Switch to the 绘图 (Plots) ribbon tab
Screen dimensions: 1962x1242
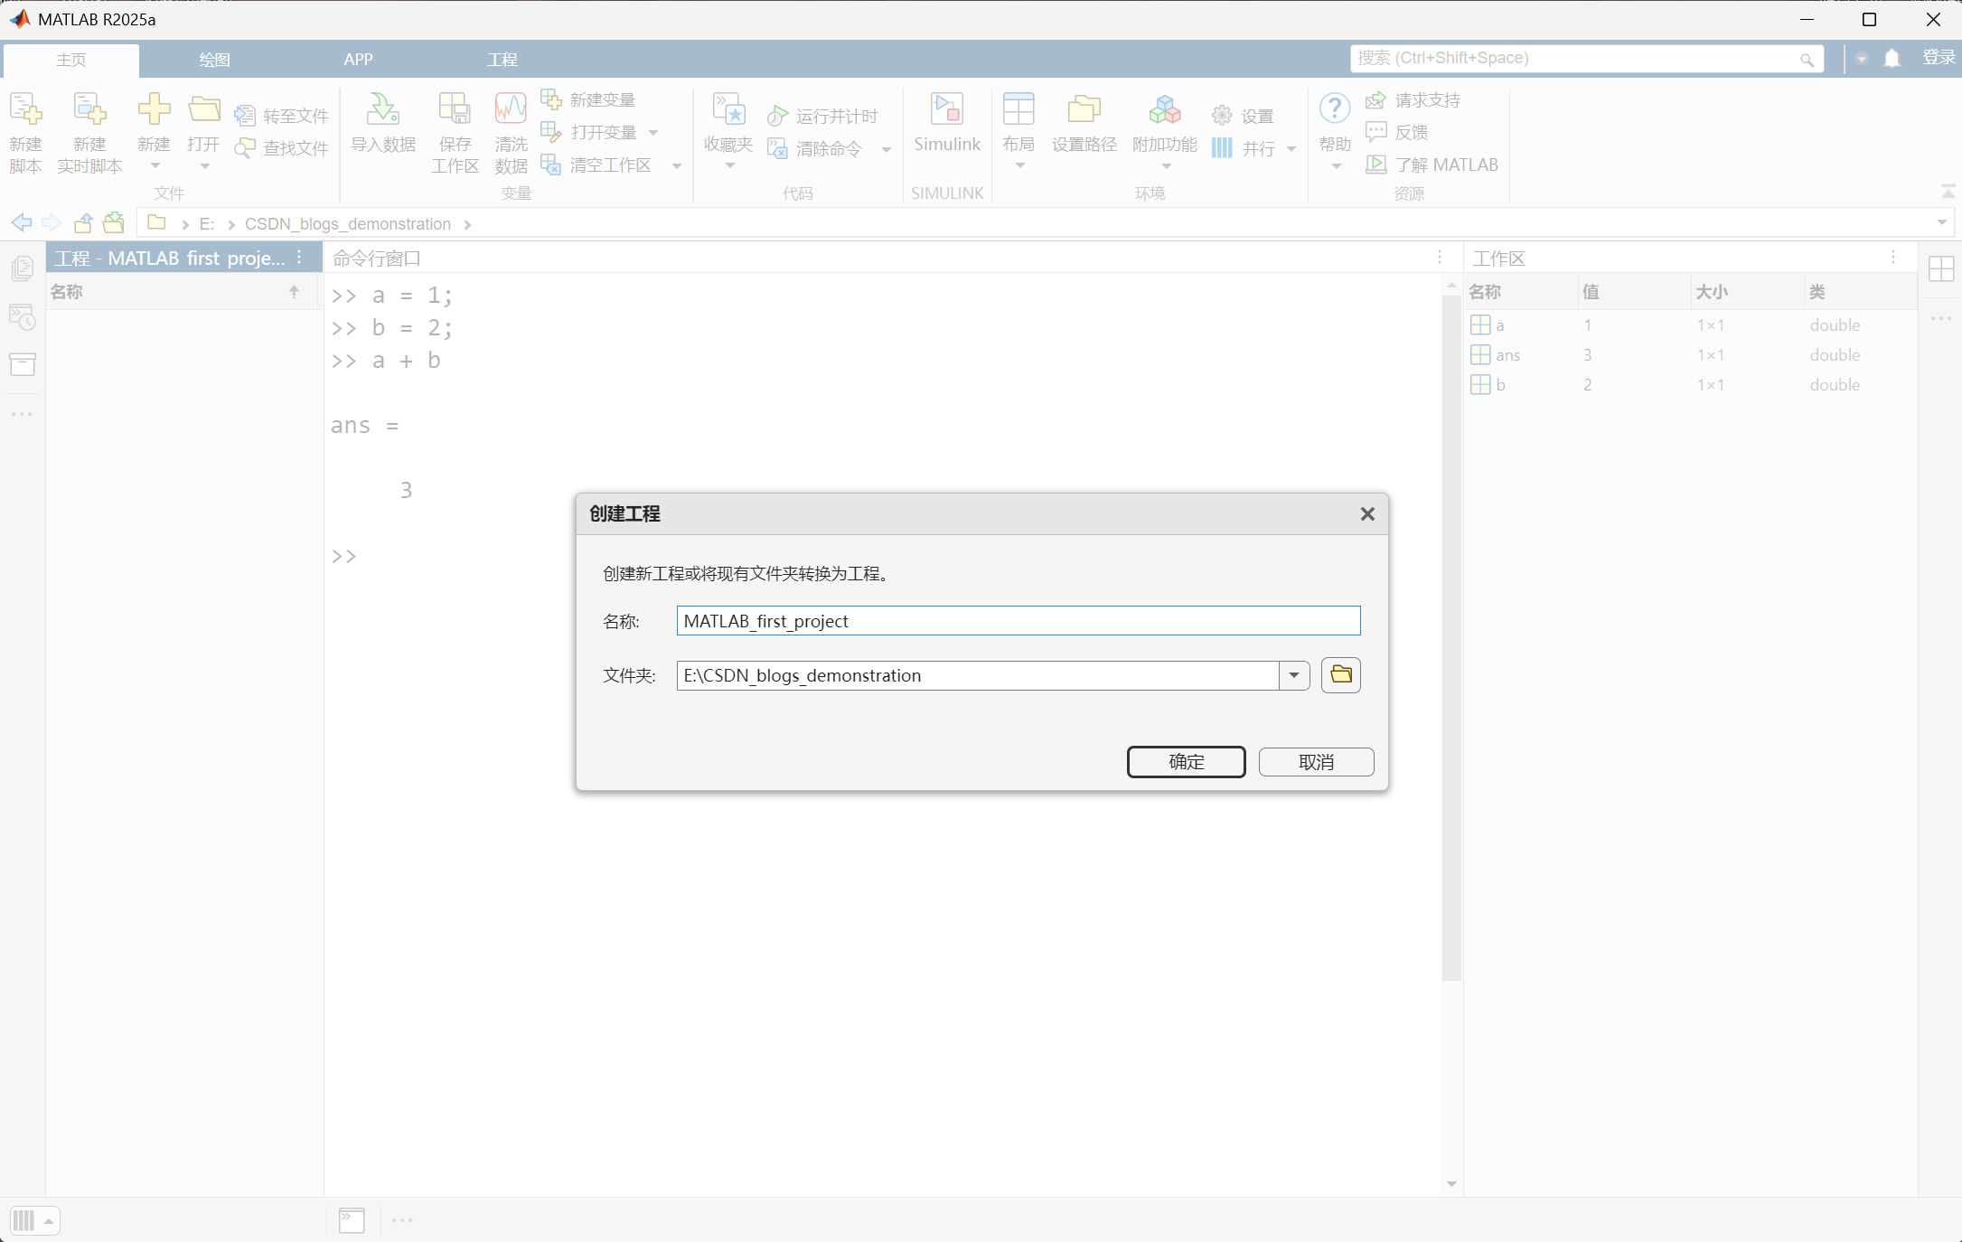click(214, 60)
